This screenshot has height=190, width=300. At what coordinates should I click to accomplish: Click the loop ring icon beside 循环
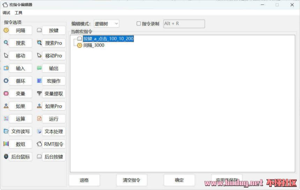[x=6, y=81]
